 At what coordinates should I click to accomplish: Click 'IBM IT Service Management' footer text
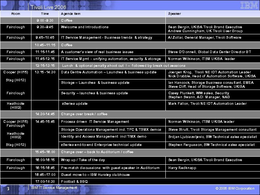point(54,188)
